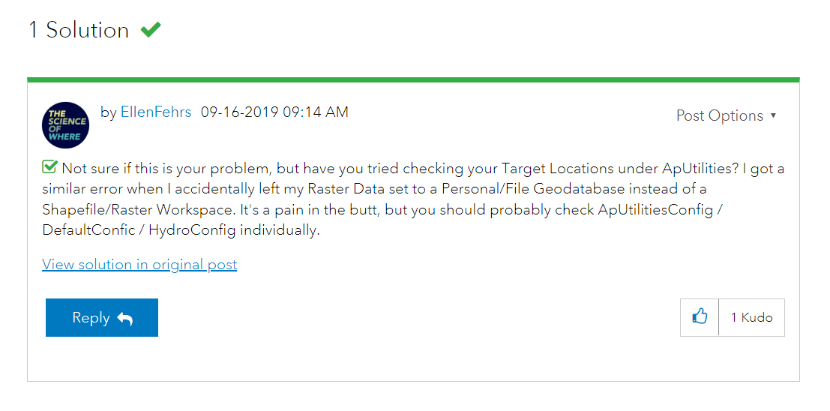Click the green checkmark beside "1 Solution"

click(151, 30)
